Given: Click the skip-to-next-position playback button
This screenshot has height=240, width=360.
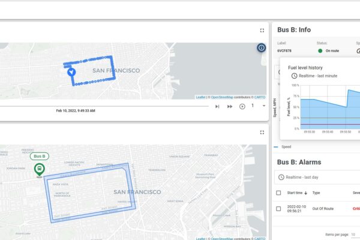Looking at the screenshot, I should (x=217, y=106).
